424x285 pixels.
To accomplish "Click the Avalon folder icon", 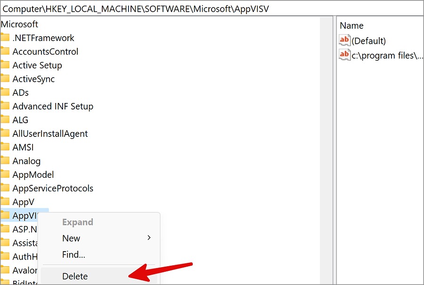I will pos(5,269).
